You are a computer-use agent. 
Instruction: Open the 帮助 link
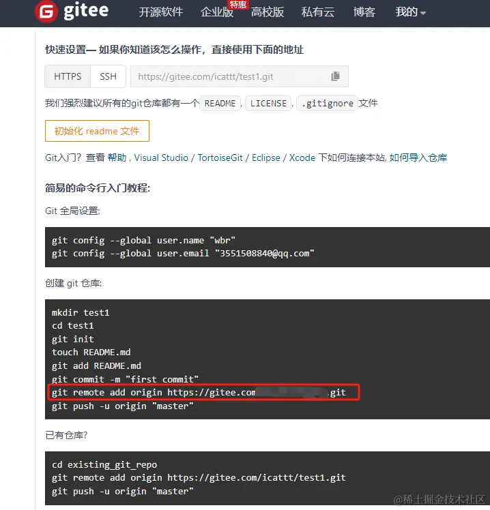click(x=117, y=157)
